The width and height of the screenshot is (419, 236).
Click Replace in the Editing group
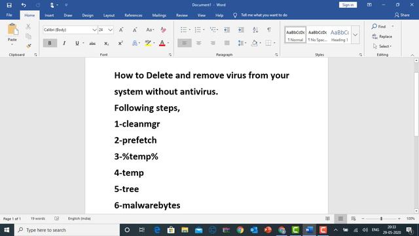click(382, 37)
